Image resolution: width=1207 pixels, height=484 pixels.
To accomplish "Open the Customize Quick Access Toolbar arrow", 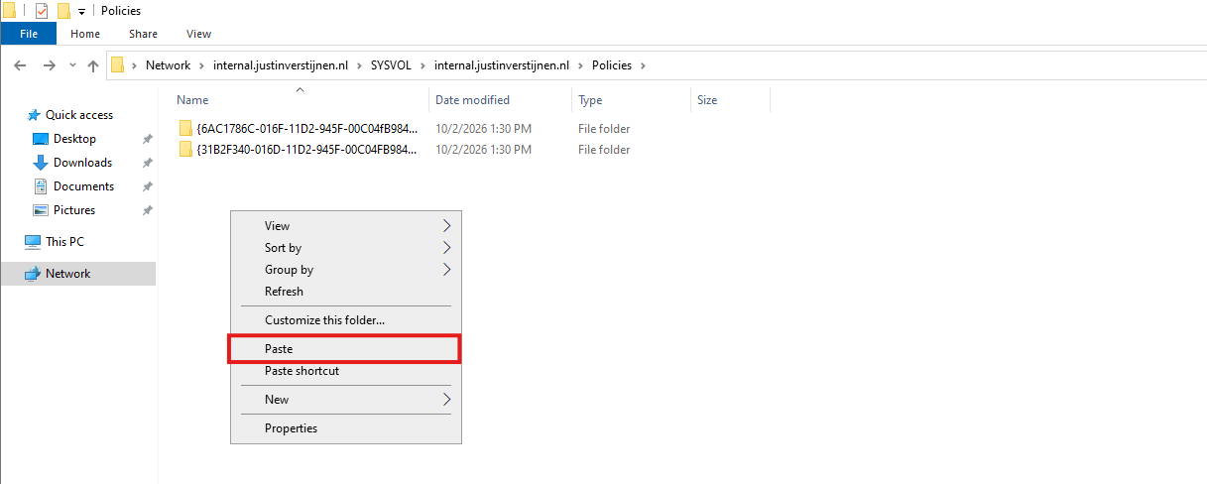I will 81,12.
